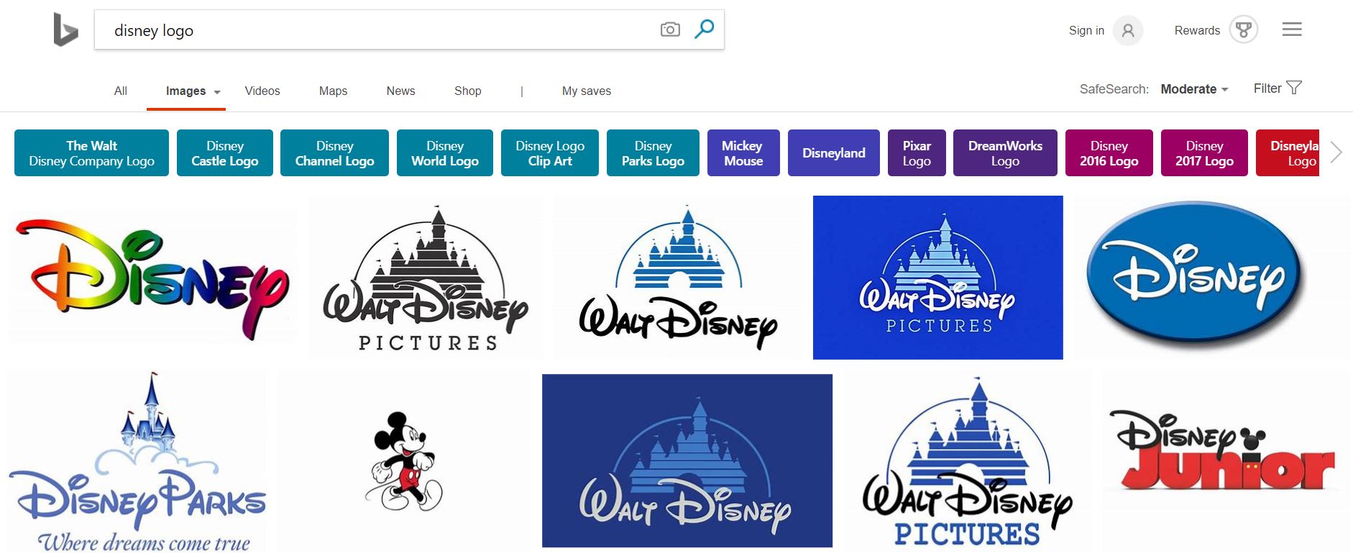The height and width of the screenshot is (556, 1353).
Task: Open the SafeSearch Moderate dropdown
Action: point(1194,89)
